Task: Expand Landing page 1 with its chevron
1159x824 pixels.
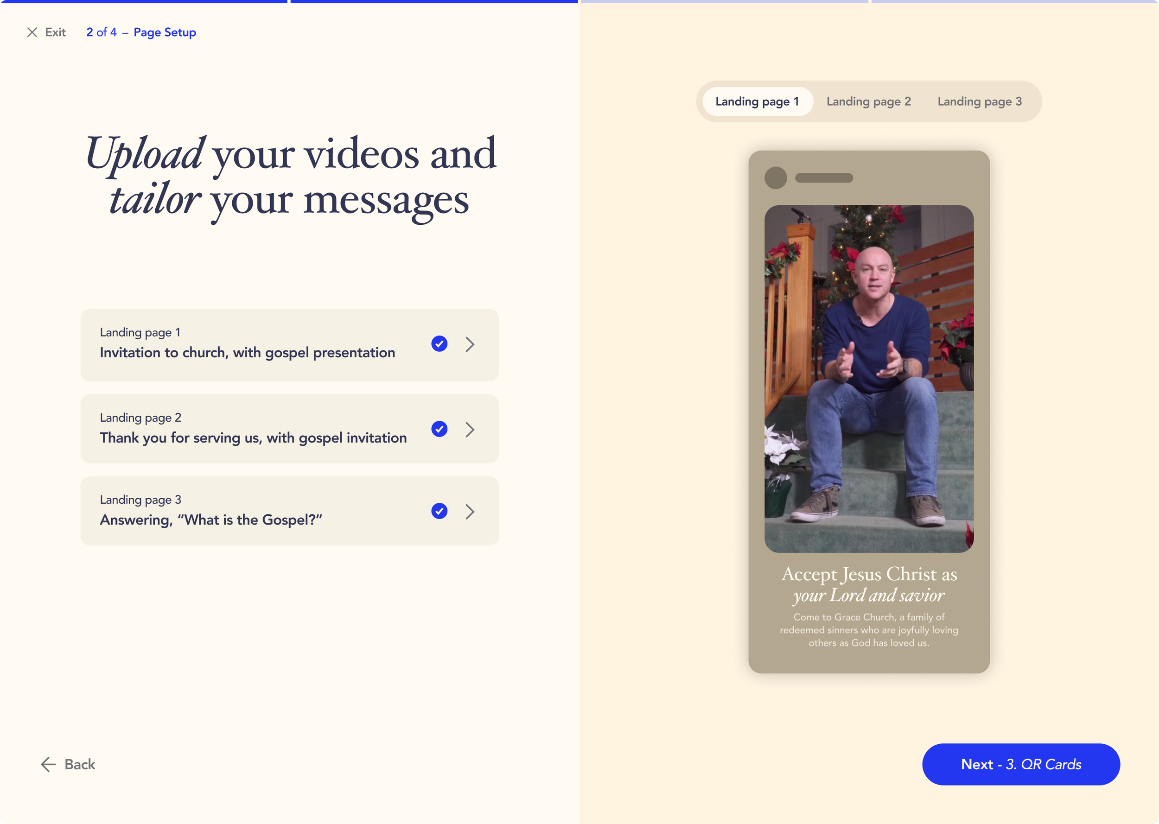Action: pos(470,344)
